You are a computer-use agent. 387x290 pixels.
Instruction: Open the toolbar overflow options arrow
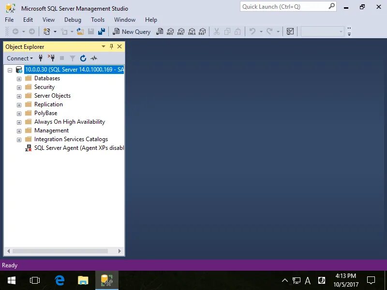pos(349,31)
